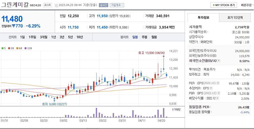Click the -6.29% change value
The image size is (254, 129).
[33, 26]
